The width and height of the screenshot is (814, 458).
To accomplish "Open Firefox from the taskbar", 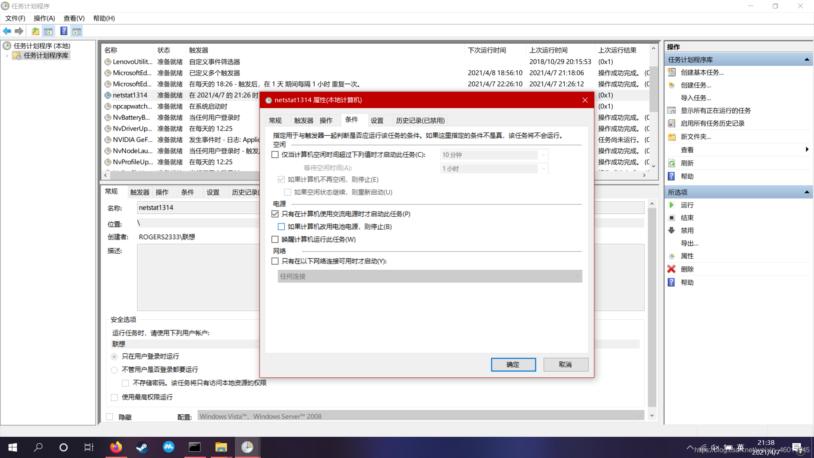I will click(x=116, y=447).
